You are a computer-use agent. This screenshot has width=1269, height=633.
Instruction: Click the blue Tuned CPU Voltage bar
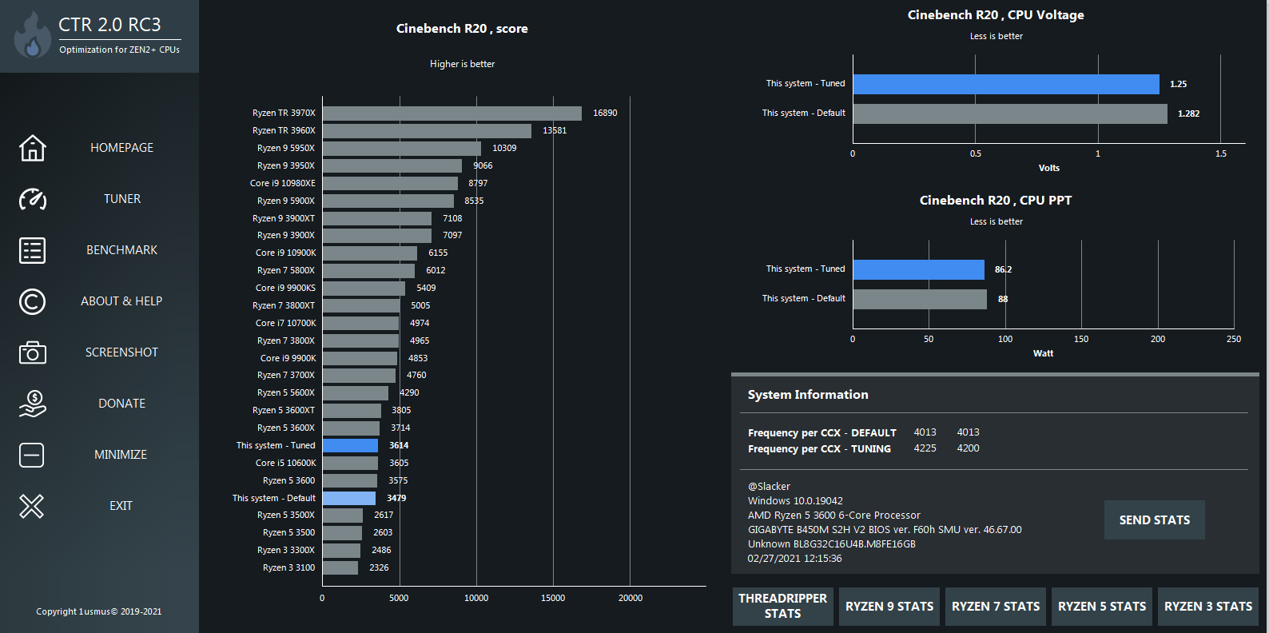pos(1006,84)
